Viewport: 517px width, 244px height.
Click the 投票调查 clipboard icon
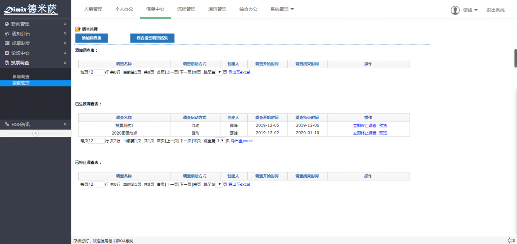click(x=7, y=63)
